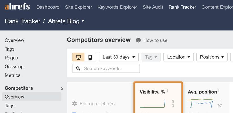Go to Keywords Explorer
The height and width of the screenshot is (113, 233).
[117, 7]
